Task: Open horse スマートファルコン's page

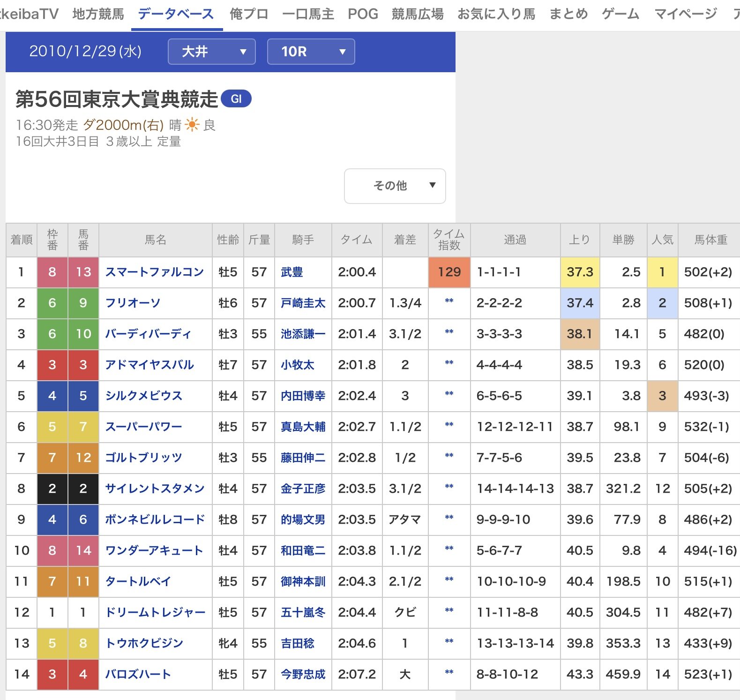Action: pos(154,272)
